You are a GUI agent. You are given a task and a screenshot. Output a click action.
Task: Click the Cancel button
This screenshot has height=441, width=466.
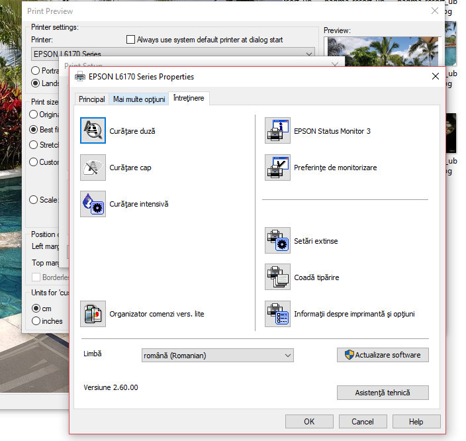coord(363,421)
